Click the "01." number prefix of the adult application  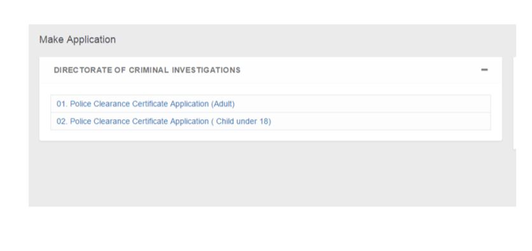click(x=62, y=104)
